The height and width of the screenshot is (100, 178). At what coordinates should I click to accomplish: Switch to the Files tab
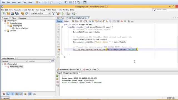click(14, 18)
